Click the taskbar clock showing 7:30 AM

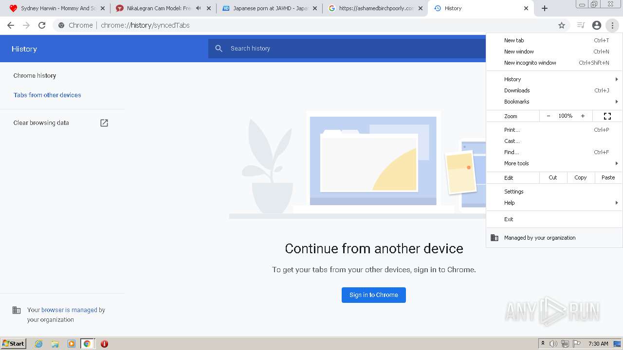coord(598,344)
